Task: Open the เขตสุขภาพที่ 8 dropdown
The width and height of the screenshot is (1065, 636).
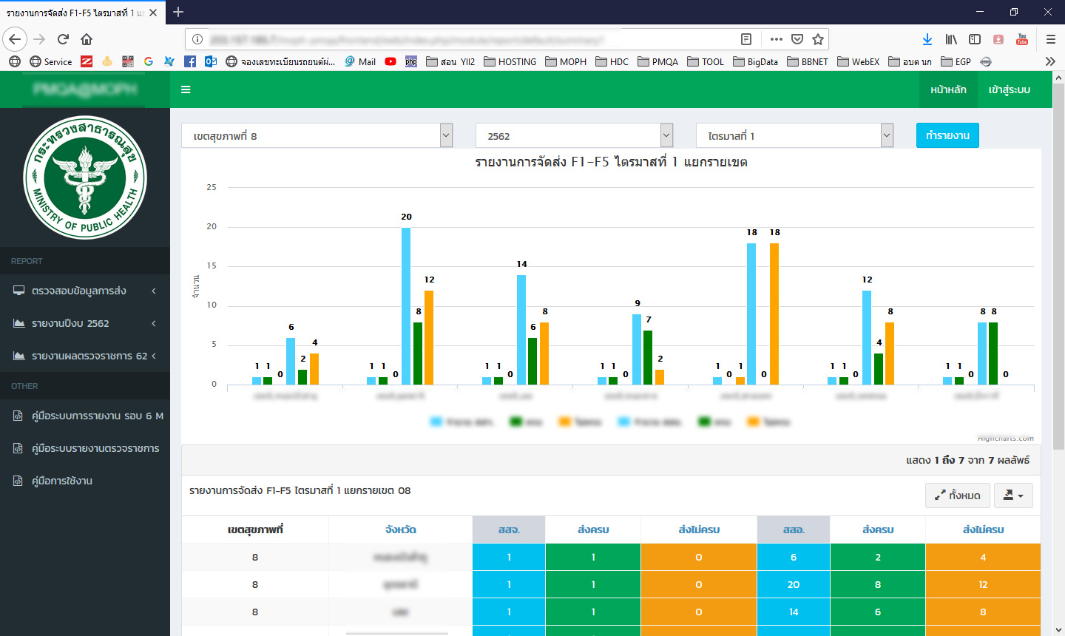Action: click(317, 135)
